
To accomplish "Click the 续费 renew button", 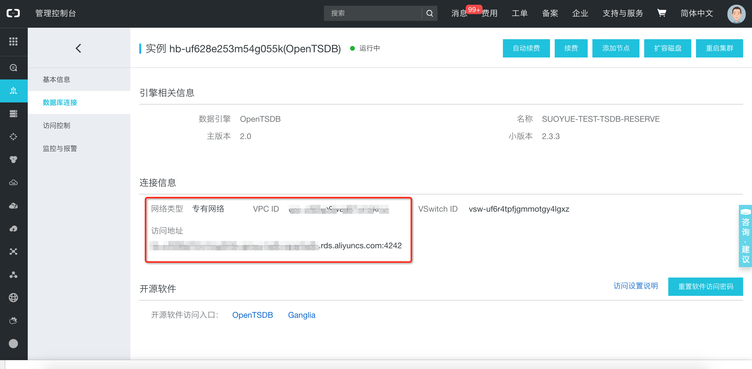I will 571,48.
